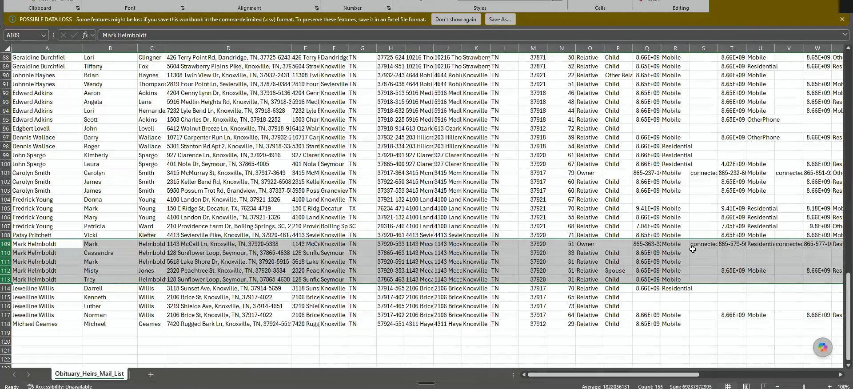
Task: Select column A header
Action: point(47,48)
